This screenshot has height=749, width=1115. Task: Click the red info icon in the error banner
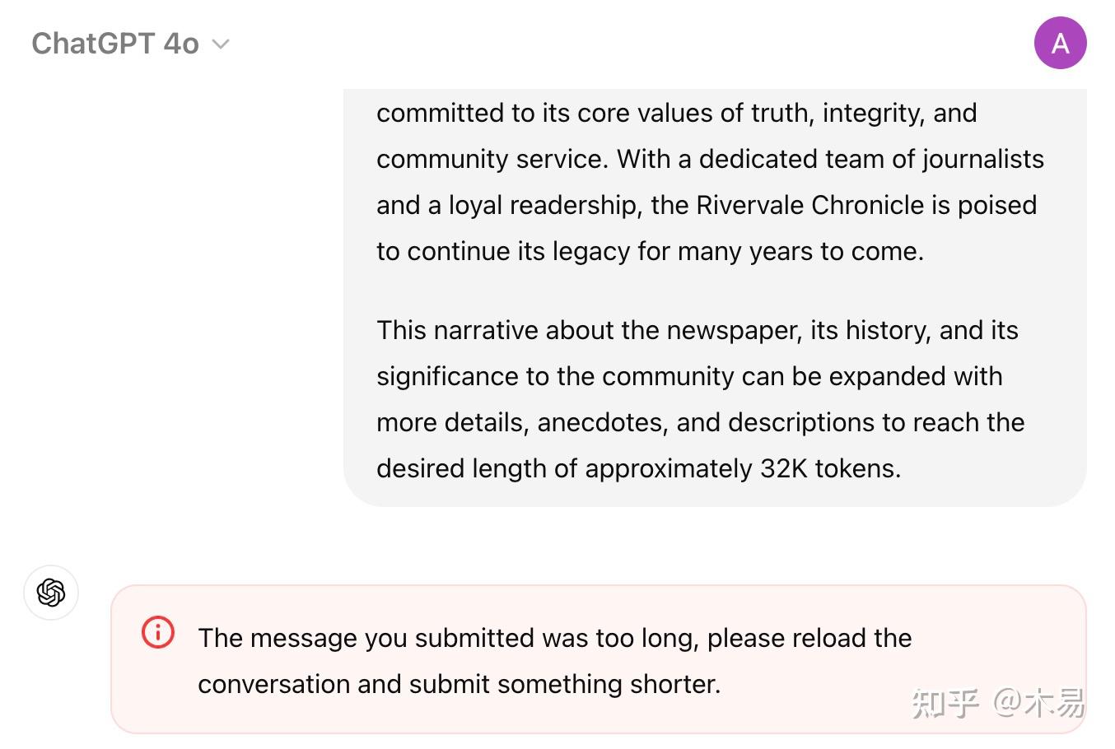(158, 633)
